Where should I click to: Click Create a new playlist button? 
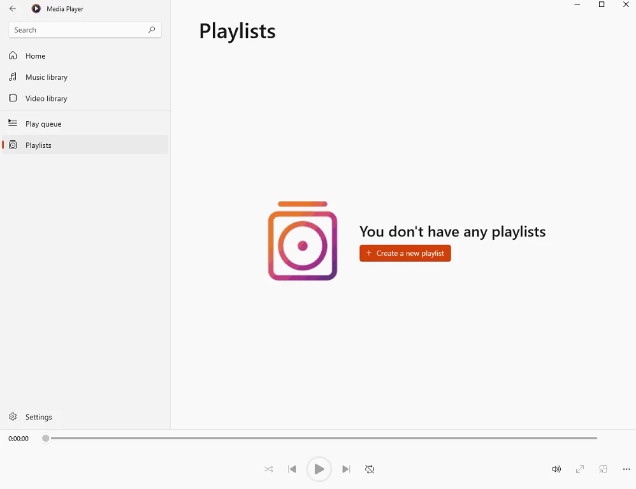click(405, 253)
